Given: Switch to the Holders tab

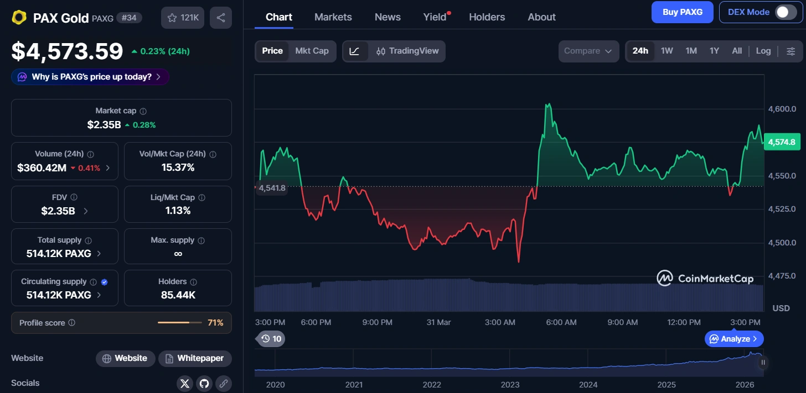Looking at the screenshot, I should (x=487, y=17).
